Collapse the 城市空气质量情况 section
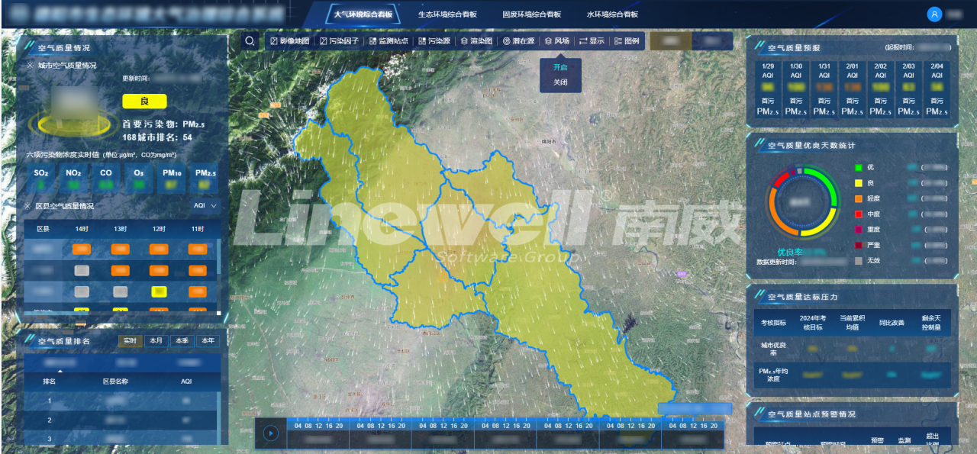The height and width of the screenshot is (454, 977). [30, 66]
